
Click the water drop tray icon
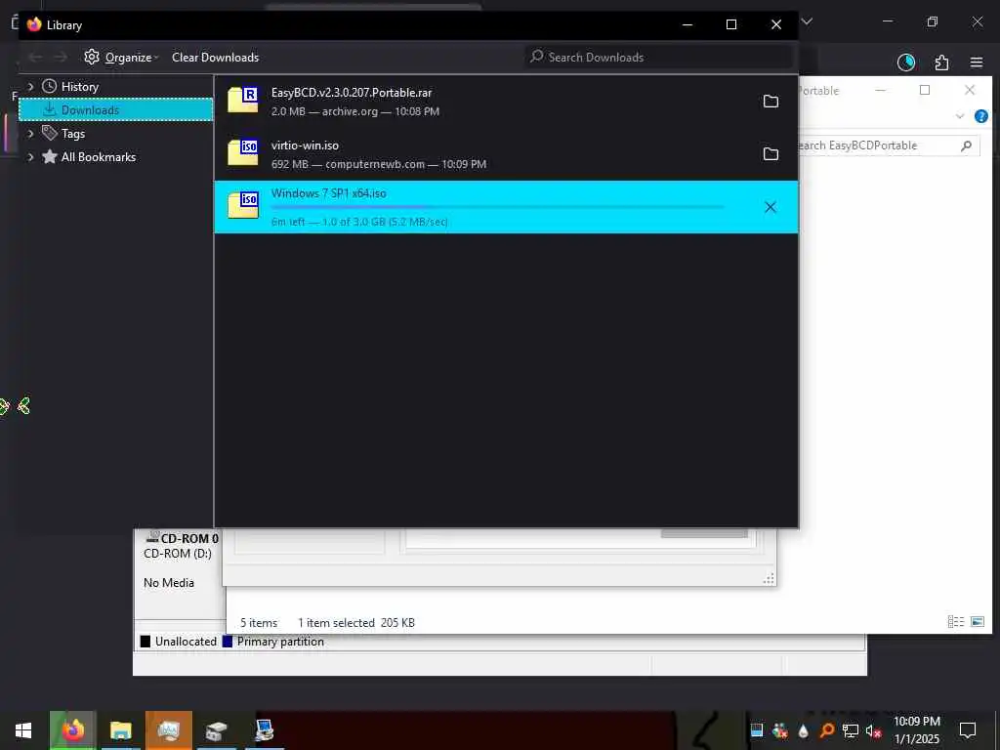(x=803, y=730)
